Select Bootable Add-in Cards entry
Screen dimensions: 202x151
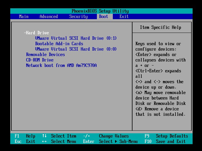59,43
